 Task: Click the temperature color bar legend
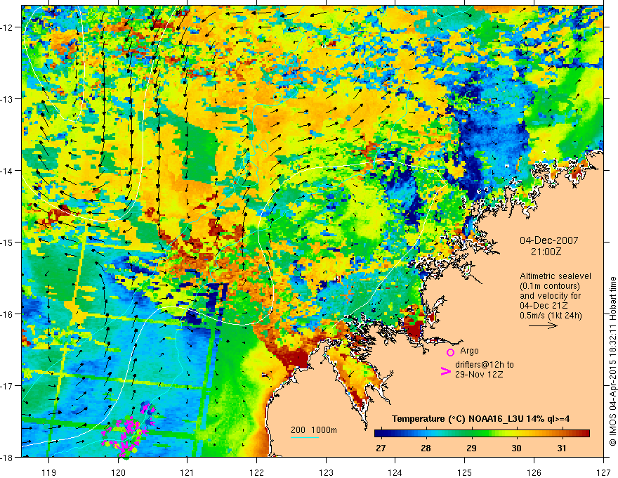point(482,433)
